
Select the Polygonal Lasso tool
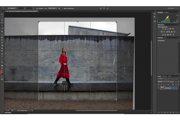2,20
